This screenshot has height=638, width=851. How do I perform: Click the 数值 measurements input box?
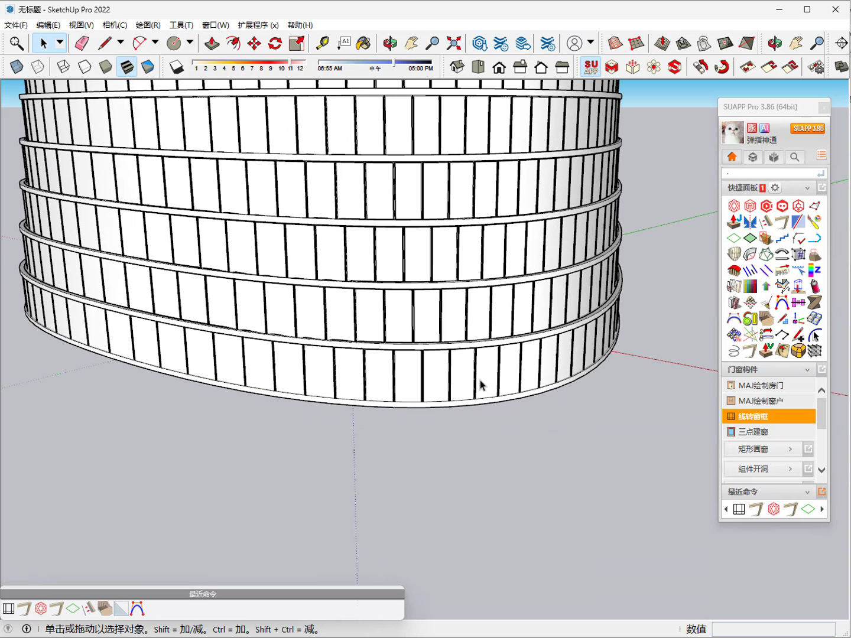[x=773, y=629]
